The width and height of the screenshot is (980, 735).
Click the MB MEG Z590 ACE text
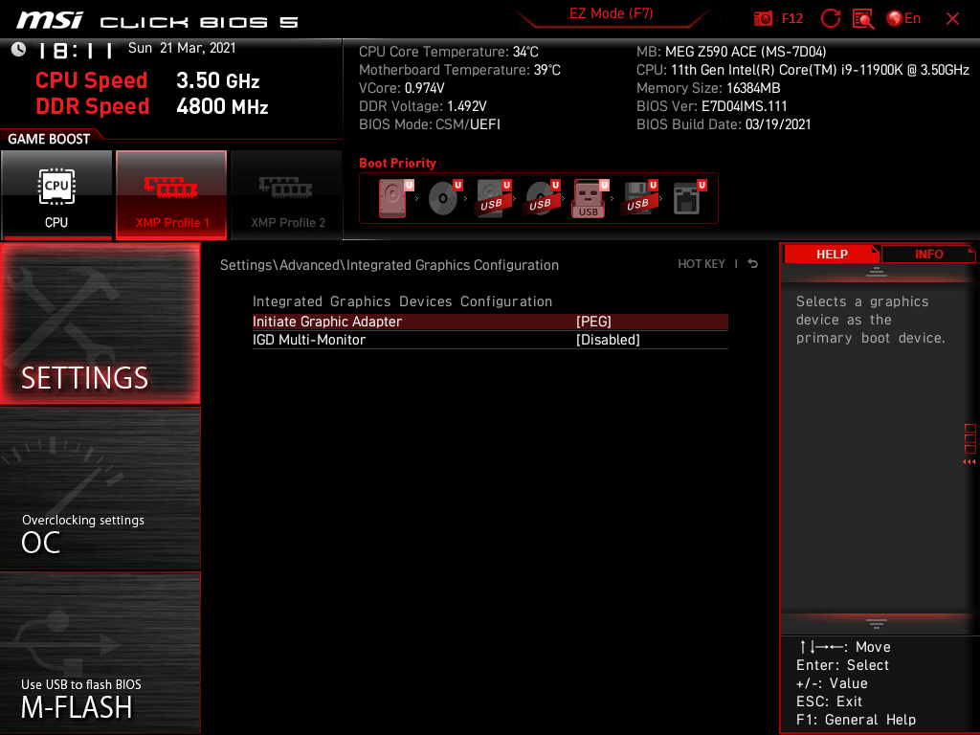point(730,52)
